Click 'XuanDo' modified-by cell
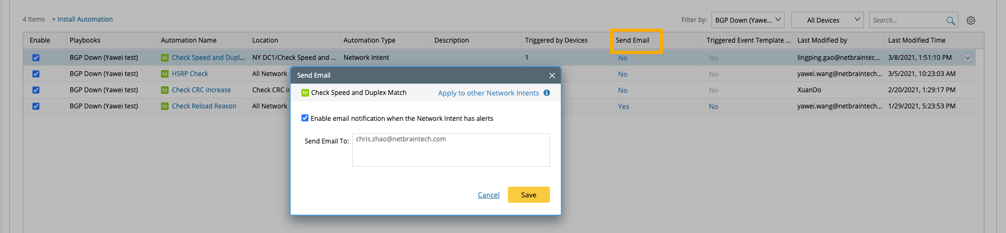The image size is (1006, 233). [809, 90]
